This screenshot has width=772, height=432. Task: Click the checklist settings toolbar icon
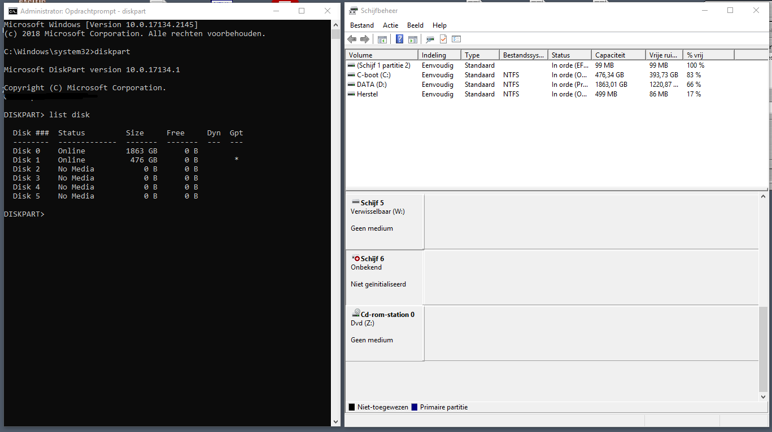(456, 39)
